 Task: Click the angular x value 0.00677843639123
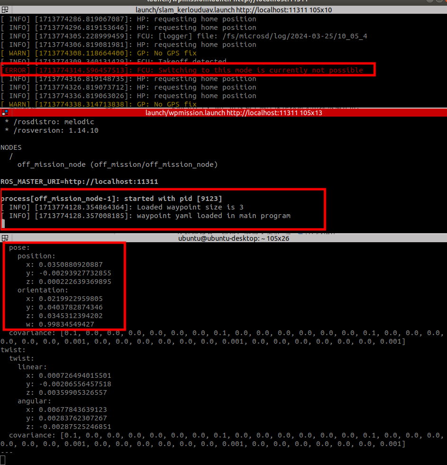(x=73, y=410)
